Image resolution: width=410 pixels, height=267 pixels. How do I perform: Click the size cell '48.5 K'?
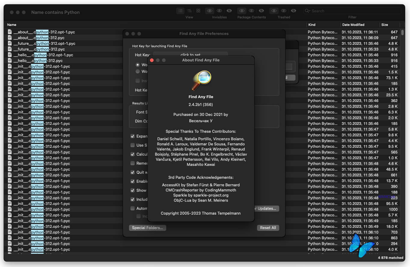pyautogui.click(x=392, y=169)
